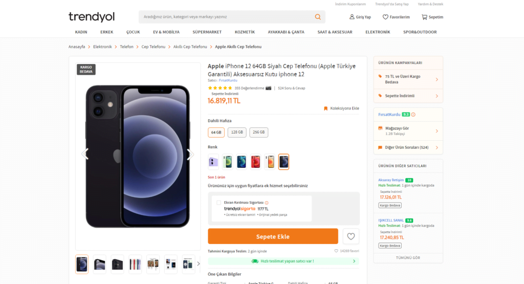
Task: Click the Sepete Ekle button
Action: (273, 236)
